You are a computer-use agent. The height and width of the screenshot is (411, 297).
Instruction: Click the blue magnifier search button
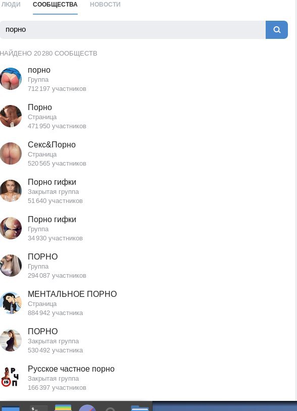pos(277,30)
